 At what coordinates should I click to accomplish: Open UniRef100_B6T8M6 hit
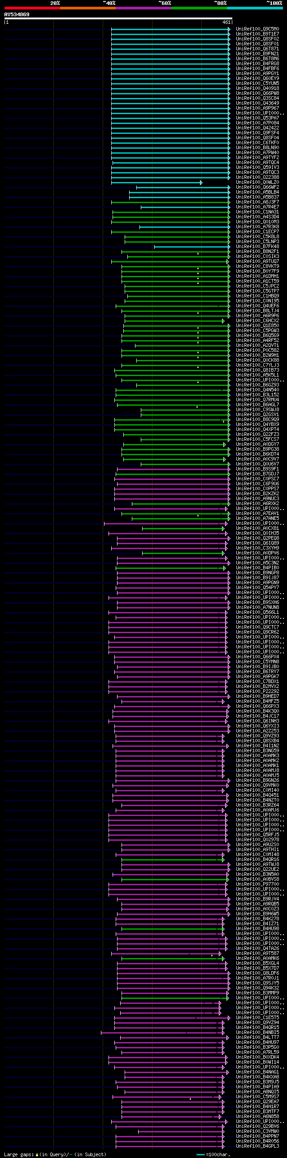(257, 59)
